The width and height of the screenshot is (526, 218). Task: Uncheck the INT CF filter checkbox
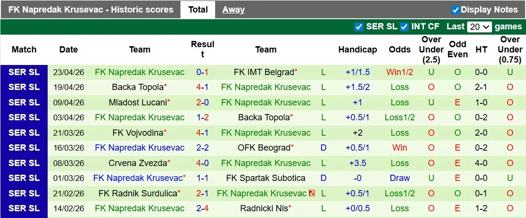(x=404, y=27)
